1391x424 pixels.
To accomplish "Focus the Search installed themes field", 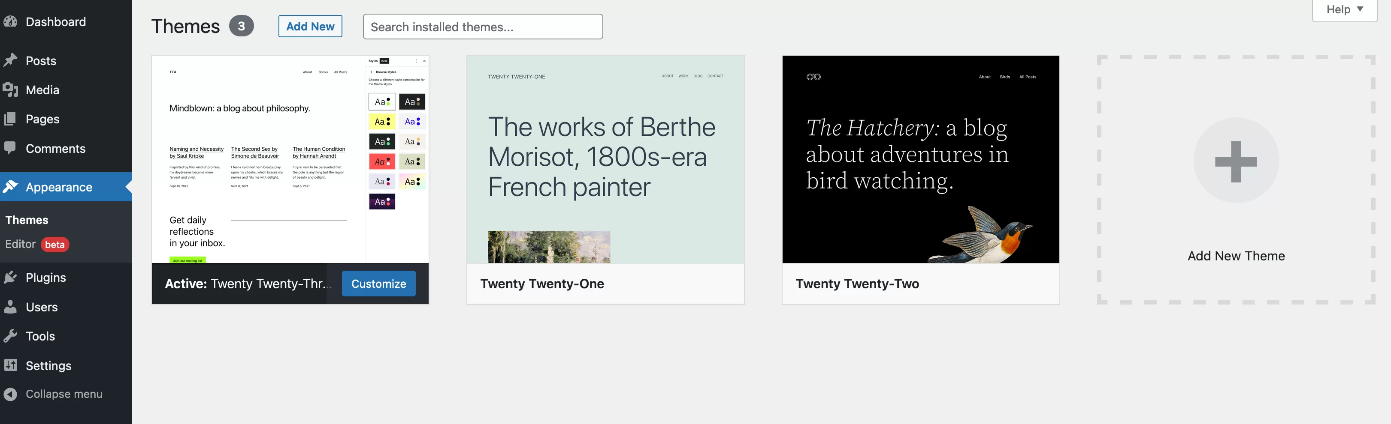I will tap(482, 27).
